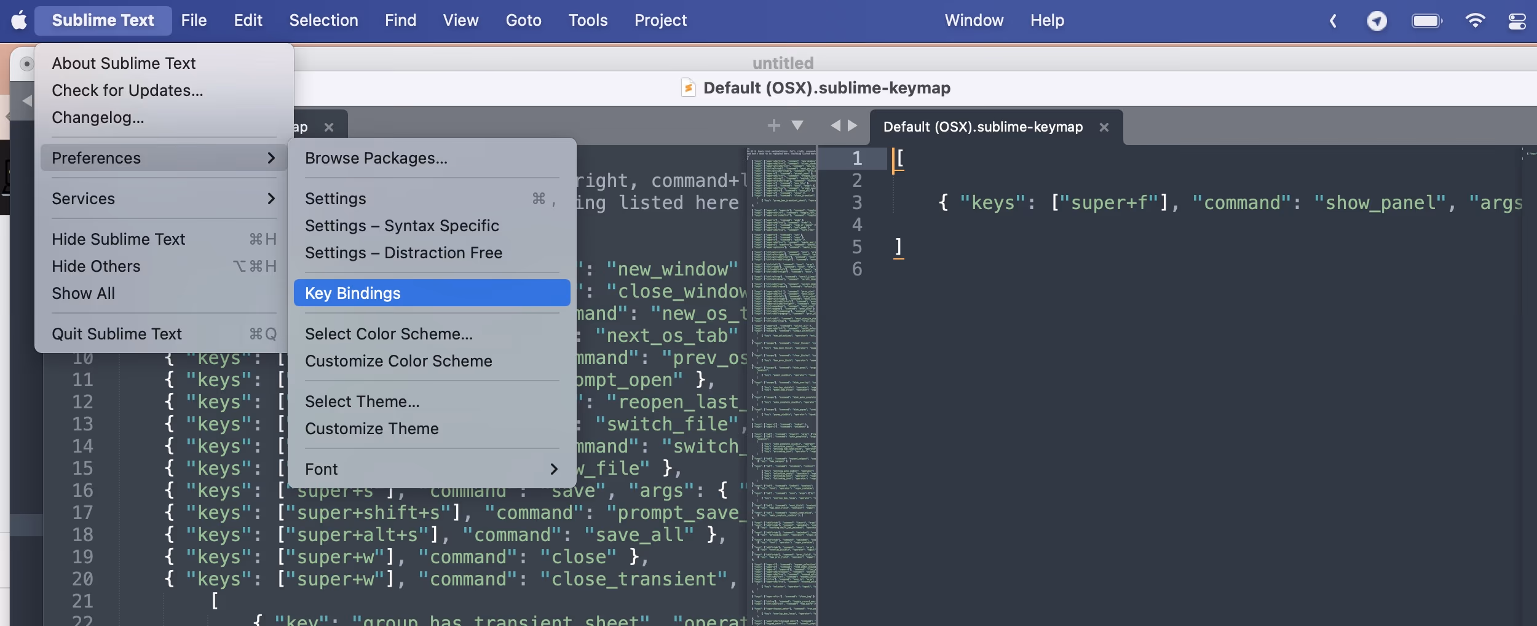
Task: Click the location services menu bar icon
Action: point(1377,21)
